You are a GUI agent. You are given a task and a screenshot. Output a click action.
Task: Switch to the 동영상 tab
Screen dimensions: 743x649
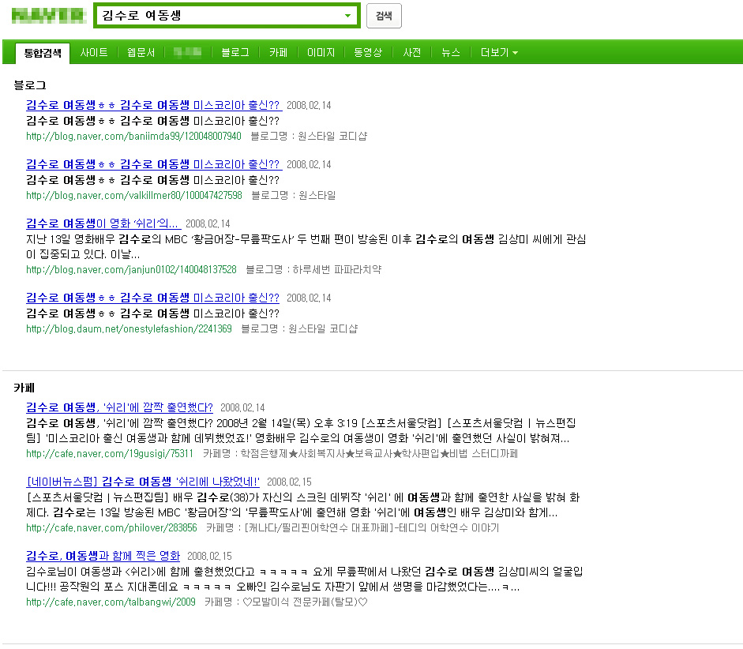click(368, 53)
